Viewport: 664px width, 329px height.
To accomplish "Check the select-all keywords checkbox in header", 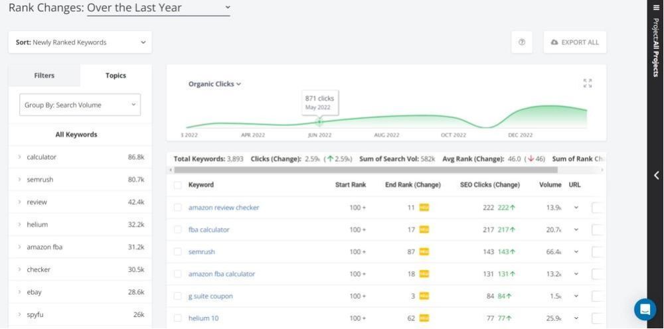I will 178,185.
